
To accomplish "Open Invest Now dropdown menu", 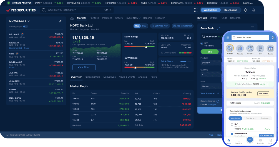I will 133,18.
